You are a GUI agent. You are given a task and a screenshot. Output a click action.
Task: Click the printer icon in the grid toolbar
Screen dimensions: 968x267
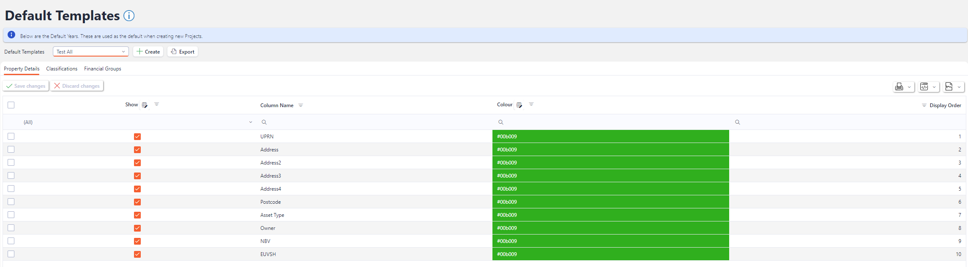(x=899, y=86)
